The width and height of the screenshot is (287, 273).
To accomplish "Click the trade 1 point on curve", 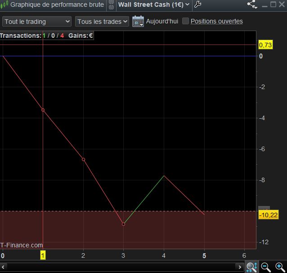I will pyautogui.click(x=43, y=110).
